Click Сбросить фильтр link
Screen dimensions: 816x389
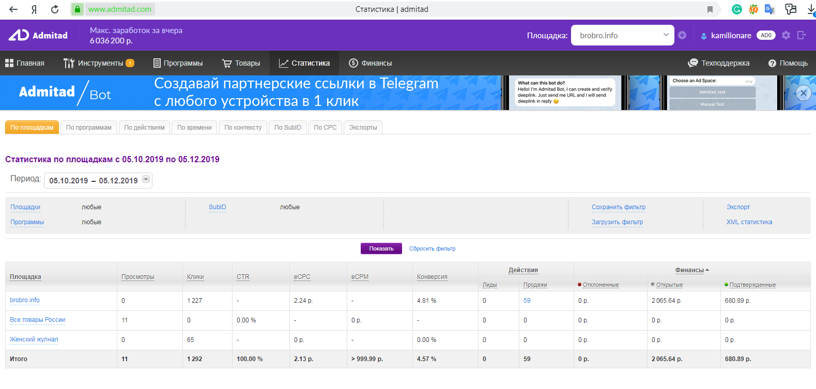point(433,248)
